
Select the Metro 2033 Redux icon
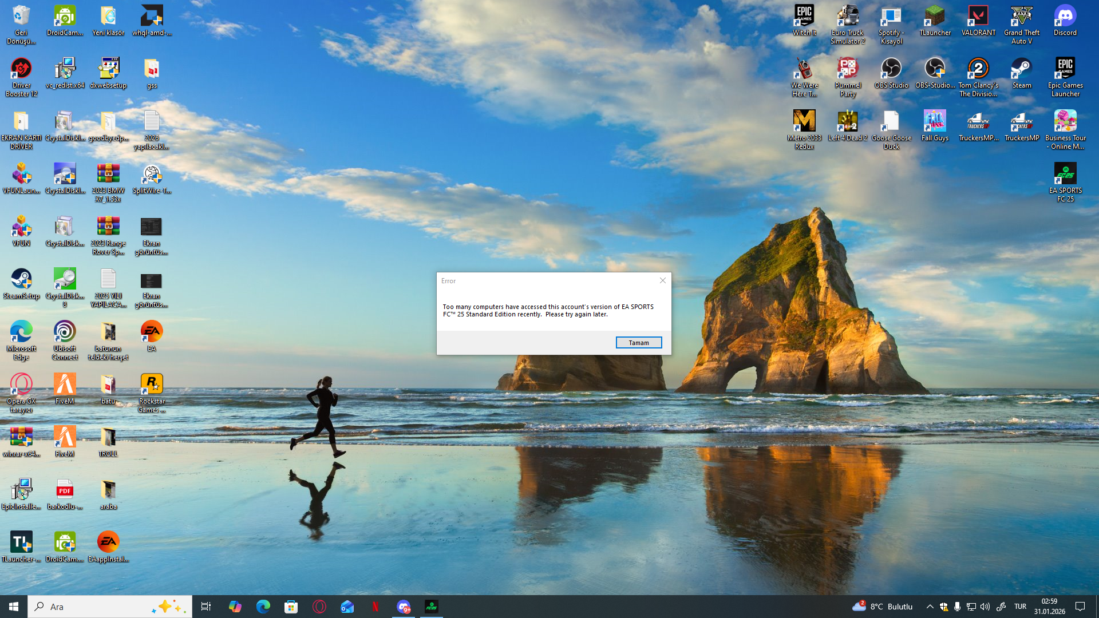pyautogui.click(x=804, y=130)
